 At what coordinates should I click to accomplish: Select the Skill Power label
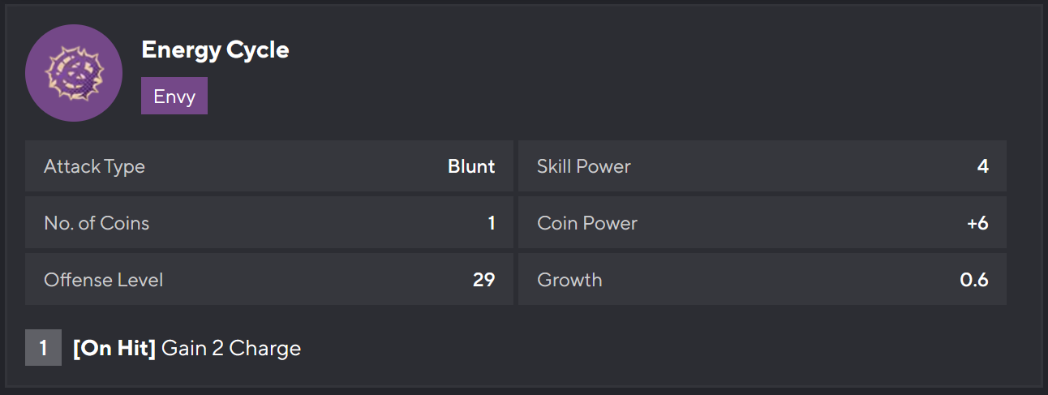[584, 166]
